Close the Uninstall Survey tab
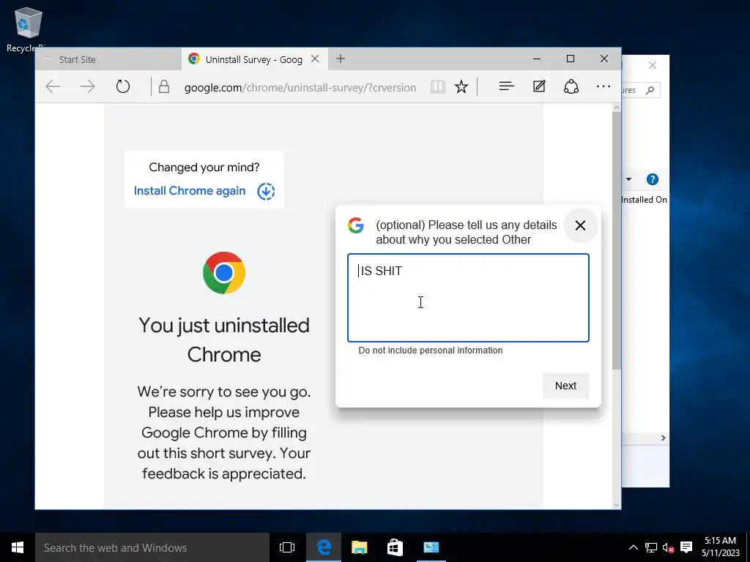This screenshot has width=750, height=562. pyautogui.click(x=315, y=59)
